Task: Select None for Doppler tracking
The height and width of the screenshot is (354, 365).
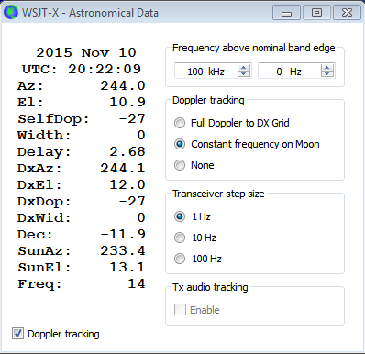Action: (x=194, y=165)
